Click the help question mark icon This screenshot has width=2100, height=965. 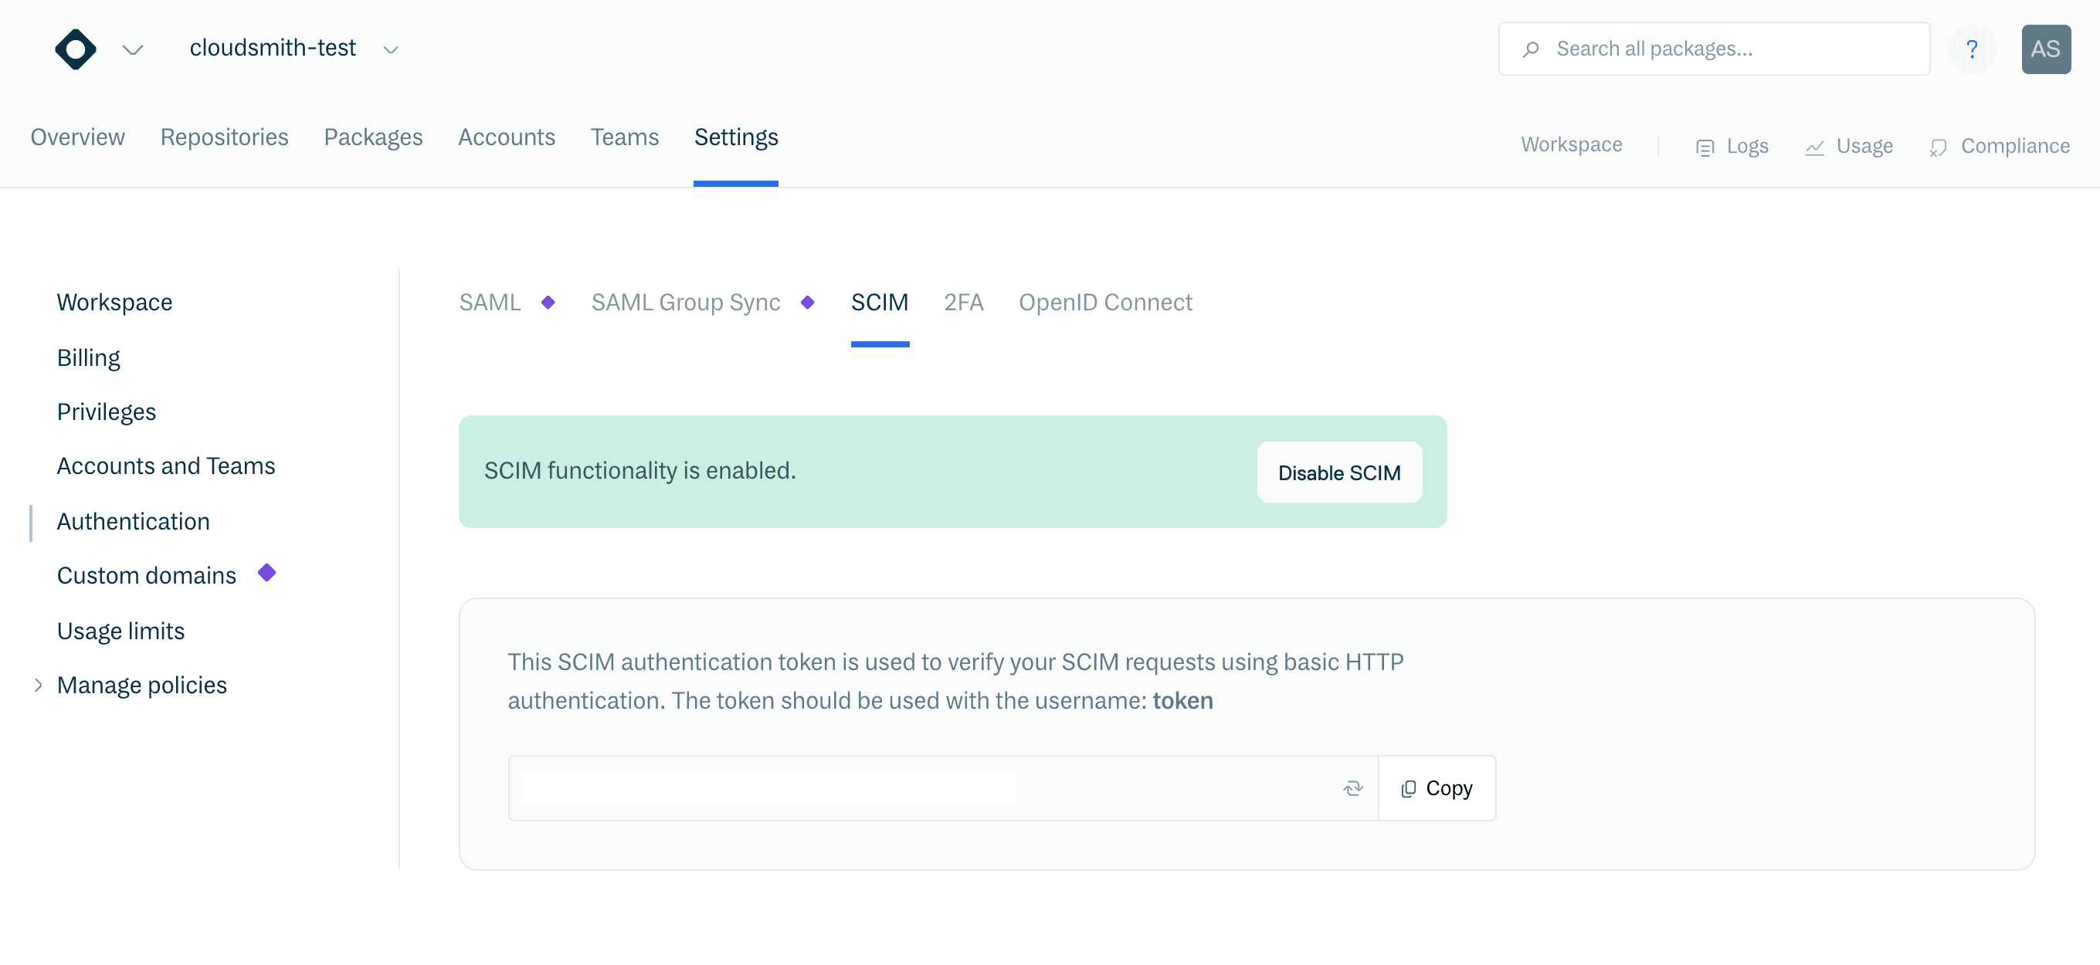pyautogui.click(x=1971, y=49)
